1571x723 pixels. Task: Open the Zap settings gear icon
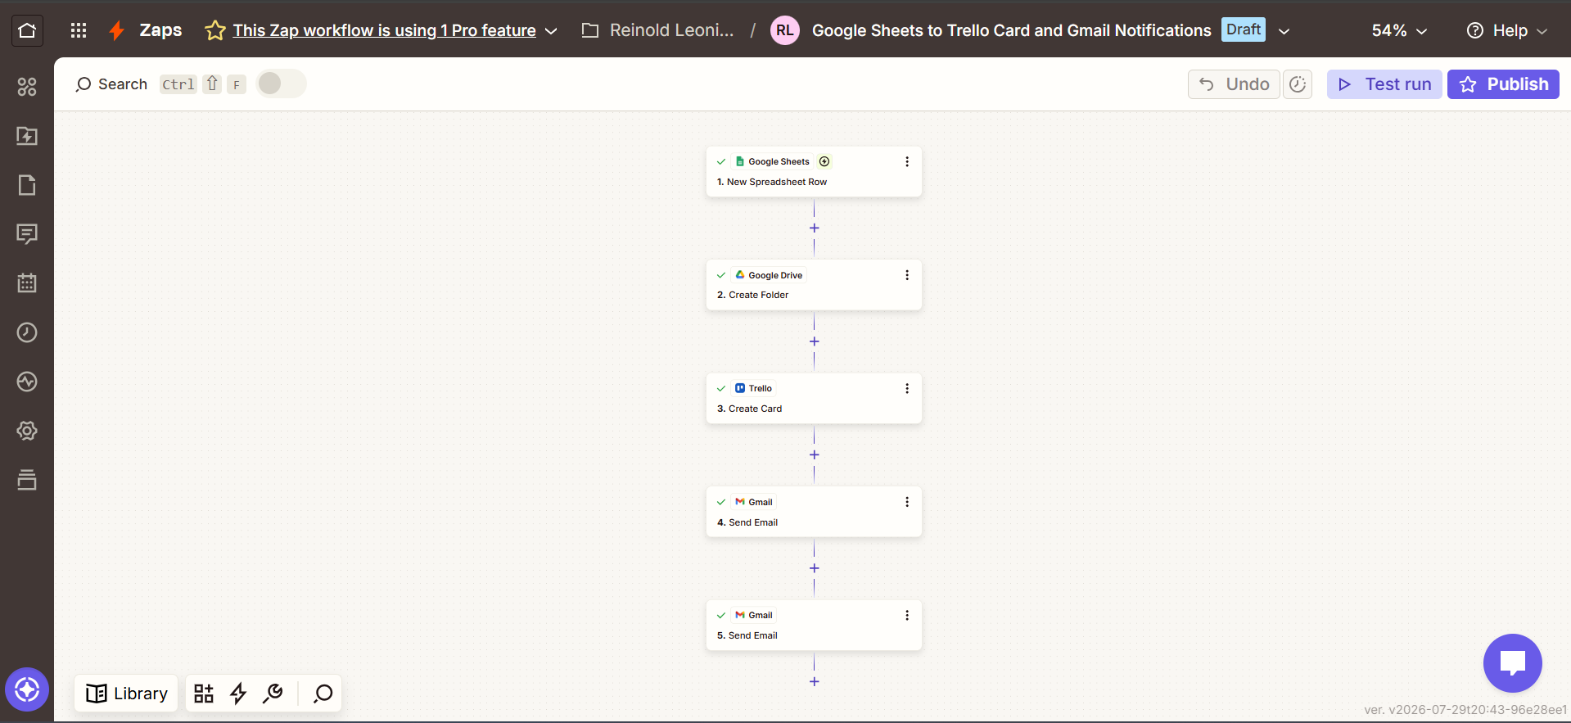27,431
